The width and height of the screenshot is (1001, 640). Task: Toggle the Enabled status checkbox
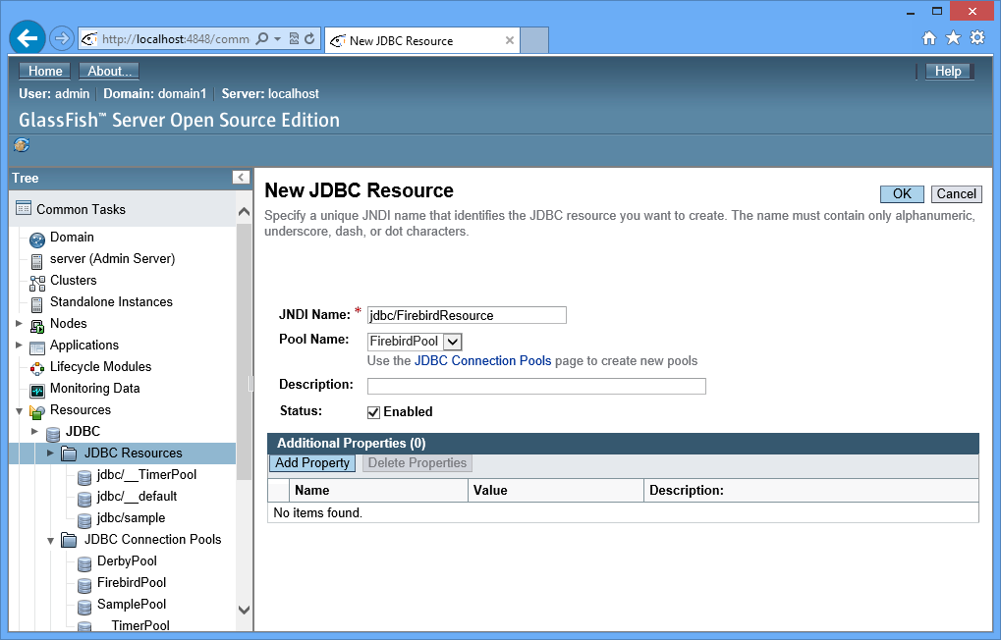pyautogui.click(x=373, y=412)
